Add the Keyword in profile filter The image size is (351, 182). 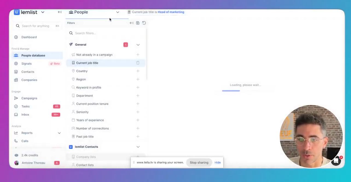coord(138,87)
